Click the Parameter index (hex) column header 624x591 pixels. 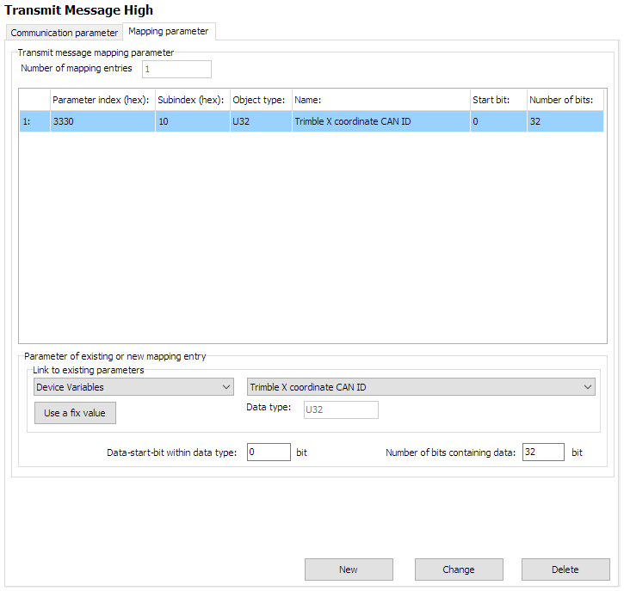click(101, 100)
